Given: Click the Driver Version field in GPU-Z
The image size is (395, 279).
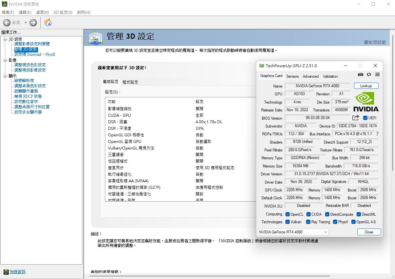Looking at the screenshot, I should (x=331, y=174).
